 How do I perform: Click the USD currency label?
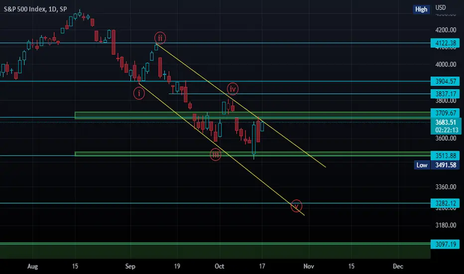(x=440, y=7)
